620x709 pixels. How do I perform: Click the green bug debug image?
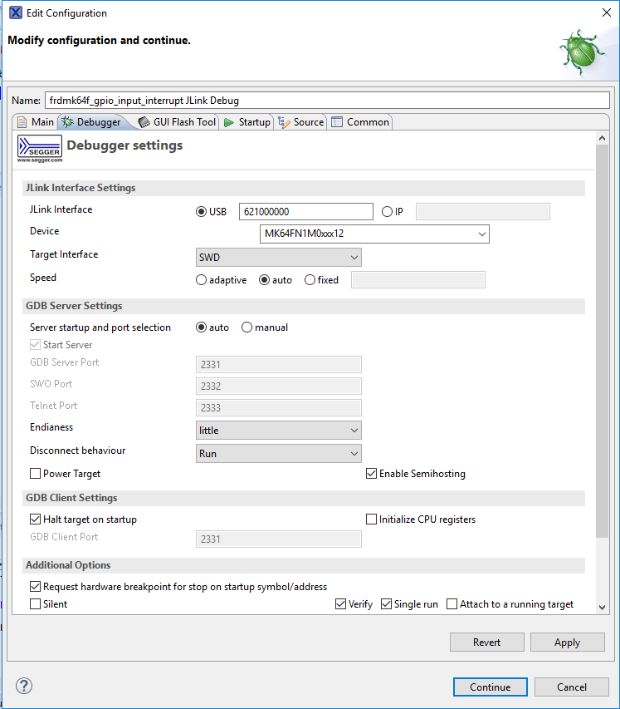[x=582, y=52]
